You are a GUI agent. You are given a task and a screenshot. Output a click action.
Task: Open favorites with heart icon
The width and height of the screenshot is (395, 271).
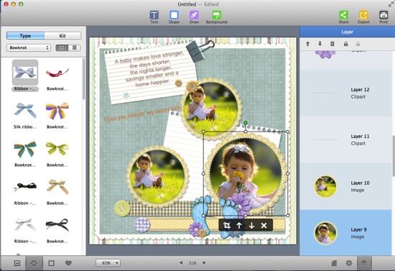click(x=68, y=263)
